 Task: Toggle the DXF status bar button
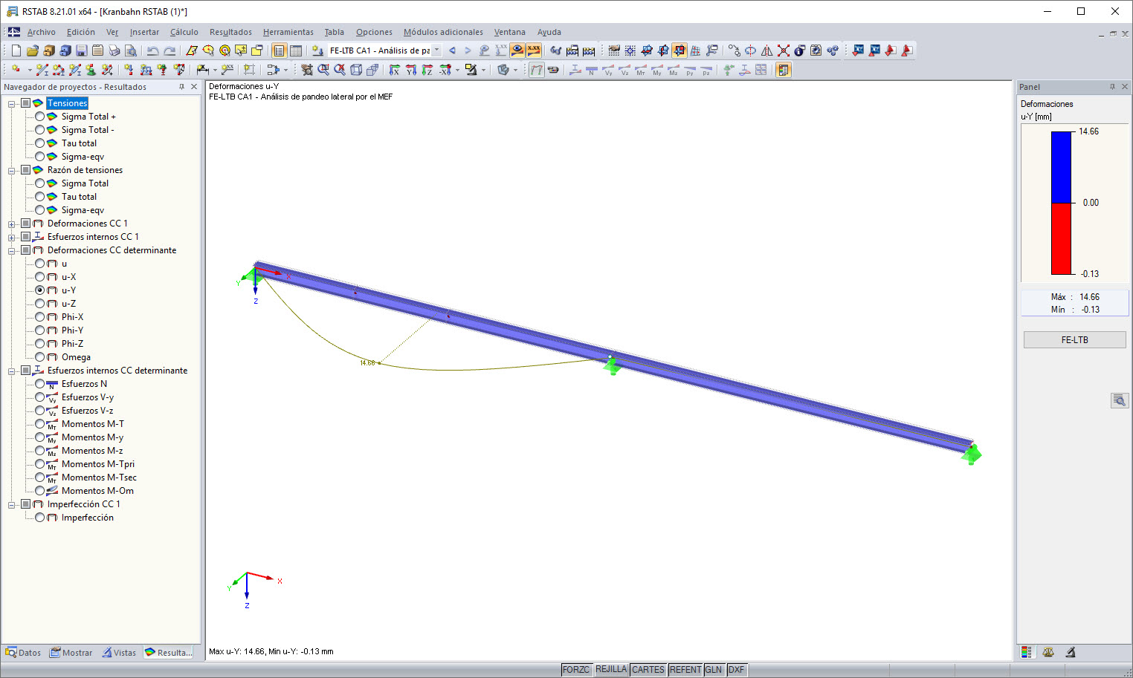click(x=736, y=670)
